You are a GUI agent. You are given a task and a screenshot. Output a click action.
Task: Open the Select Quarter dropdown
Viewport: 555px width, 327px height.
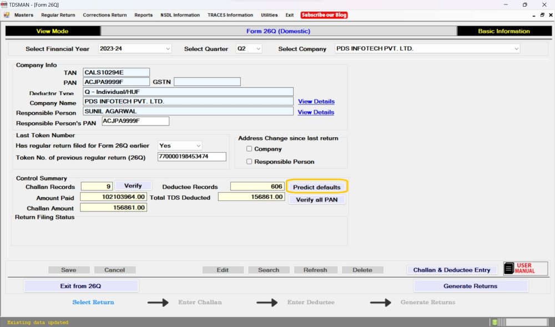click(x=249, y=48)
